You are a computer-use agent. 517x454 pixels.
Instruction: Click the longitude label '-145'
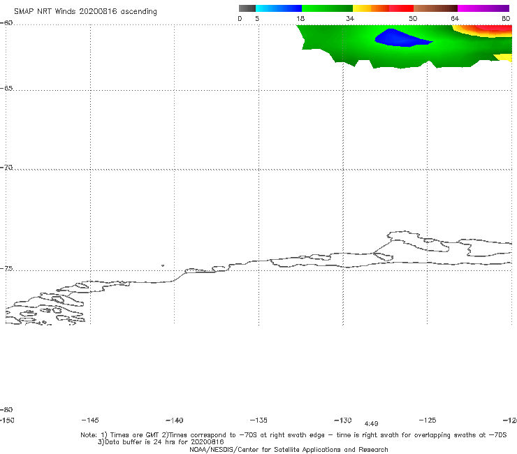[90, 420]
